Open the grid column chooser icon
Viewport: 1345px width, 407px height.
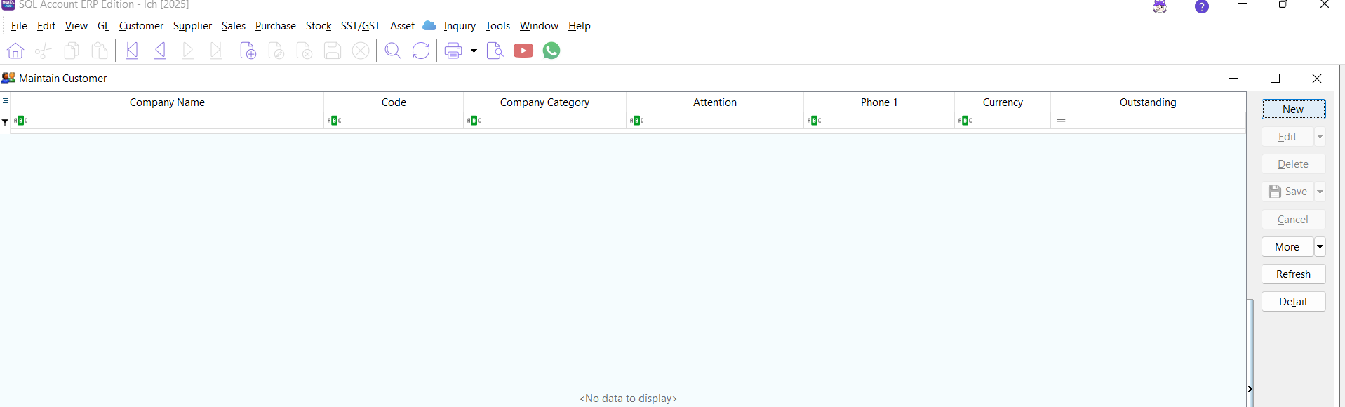[6, 102]
